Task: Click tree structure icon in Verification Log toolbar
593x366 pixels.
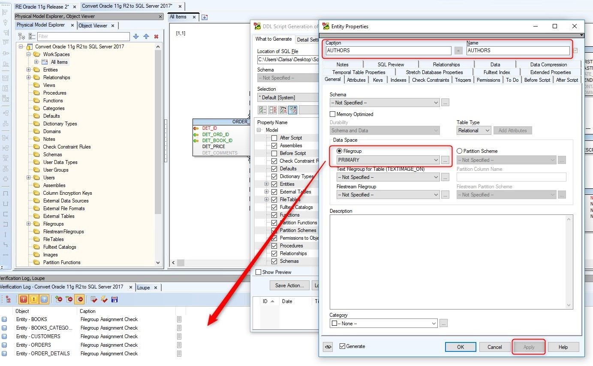Action: pyautogui.click(x=8, y=299)
